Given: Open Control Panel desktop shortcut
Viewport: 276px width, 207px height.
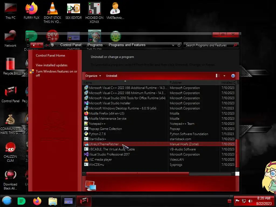Looking at the screenshot, I should 11,94.
